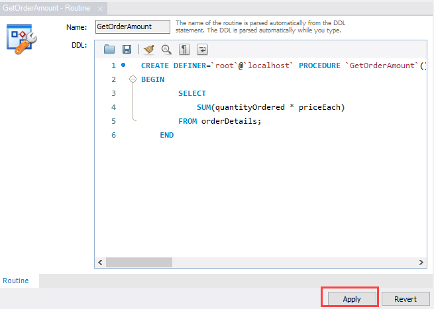Click quantityOrdered in the SUM expression
The image size is (434, 309).
[250, 107]
